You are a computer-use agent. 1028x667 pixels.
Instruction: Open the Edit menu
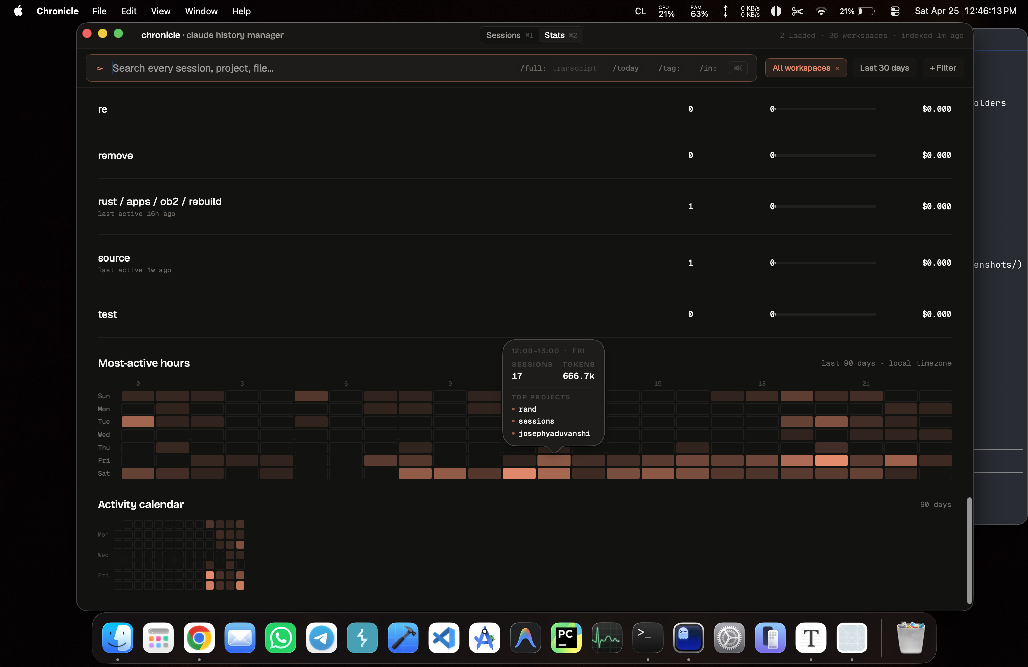(x=129, y=11)
